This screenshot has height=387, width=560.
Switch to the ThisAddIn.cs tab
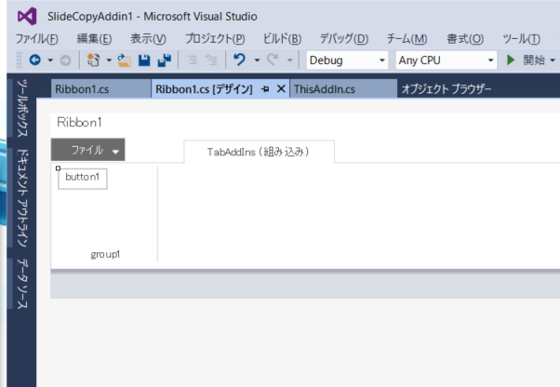point(343,89)
